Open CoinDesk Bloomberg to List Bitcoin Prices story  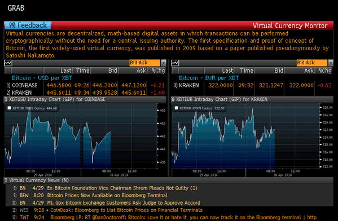tap(126, 210)
